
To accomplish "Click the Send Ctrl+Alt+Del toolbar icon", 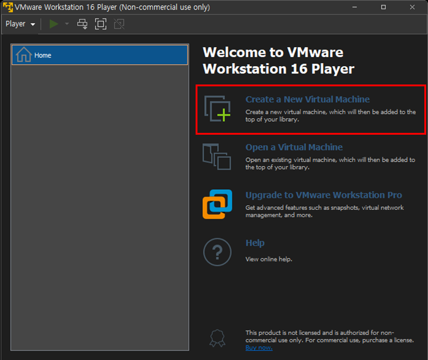I will tap(82, 24).
